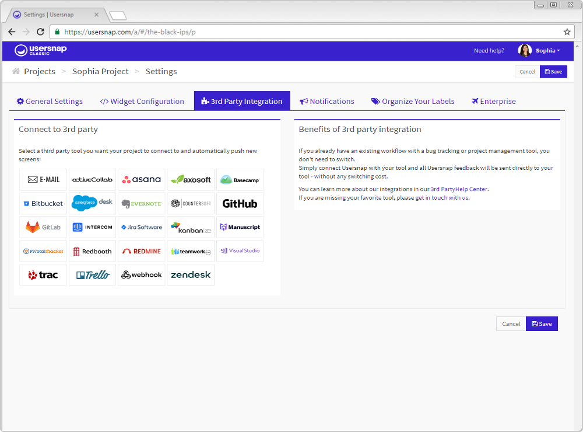The height and width of the screenshot is (432, 583).
Task: Click the Usersnap Classic logo
Action: click(41, 50)
